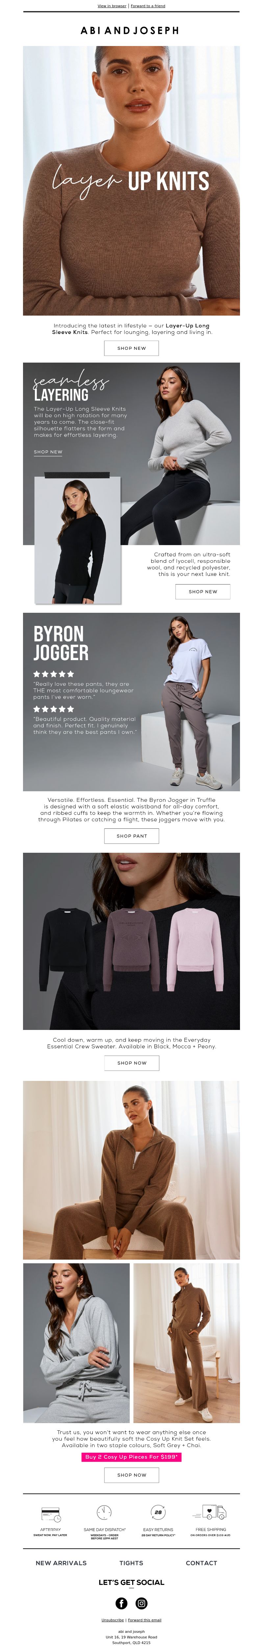Click Forward to a friend link
Viewport: 263px width, 1646px height.
pos(148,6)
